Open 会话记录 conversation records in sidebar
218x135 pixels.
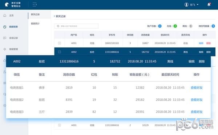click(13, 38)
